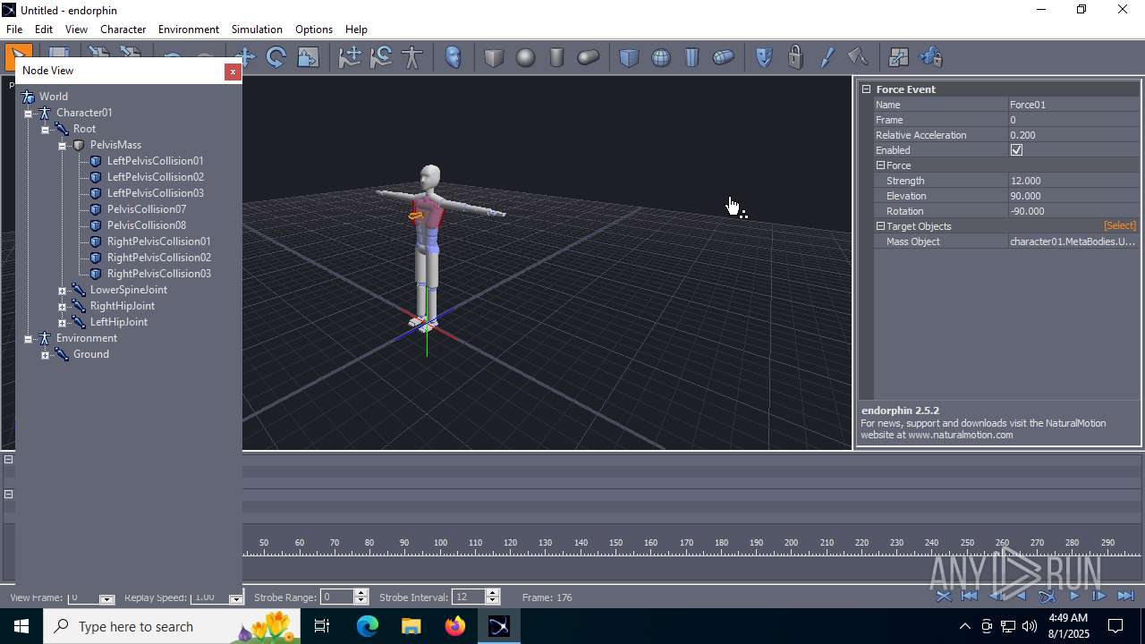Choose the move character tool icon
This screenshot has height=644, width=1145.
coord(350,57)
